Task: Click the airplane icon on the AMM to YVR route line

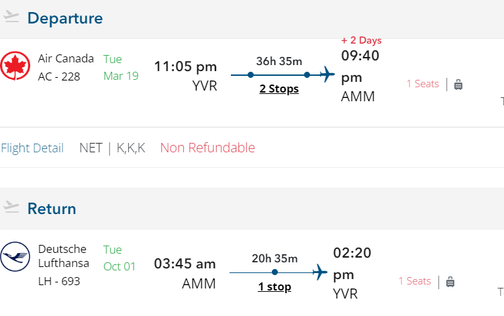Action: click(x=319, y=272)
